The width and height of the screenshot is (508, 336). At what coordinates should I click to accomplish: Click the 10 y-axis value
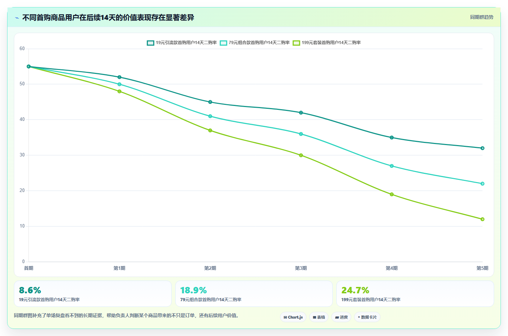[22, 226]
